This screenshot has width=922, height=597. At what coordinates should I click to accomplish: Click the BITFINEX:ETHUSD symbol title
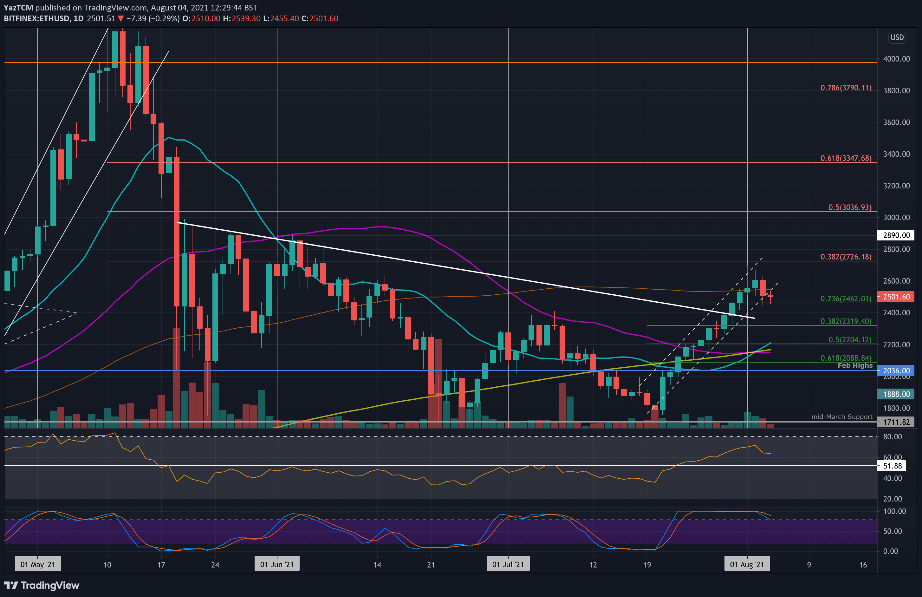pyautogui.click(x=37, y=18)
